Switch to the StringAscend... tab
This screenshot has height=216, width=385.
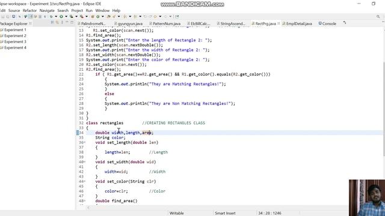(231, 24)
